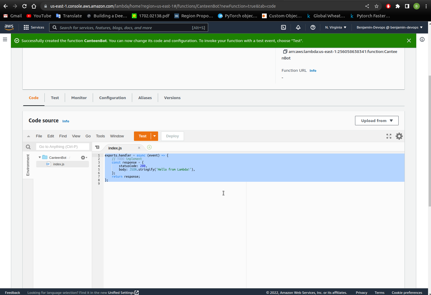The image size is (431, 295).
Task: Open the editor File menu
Action: [x=39, y=136]
